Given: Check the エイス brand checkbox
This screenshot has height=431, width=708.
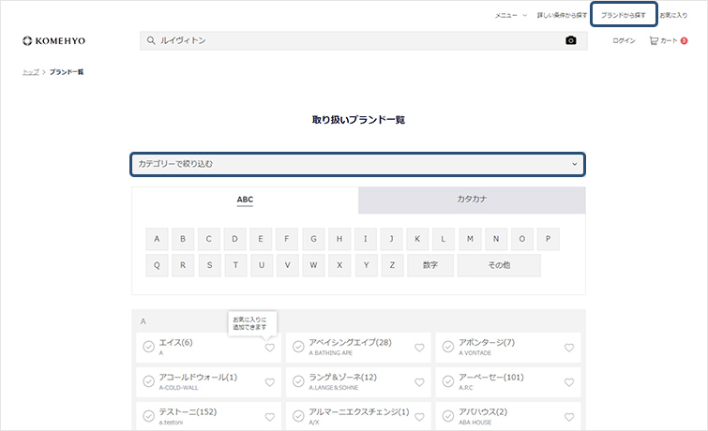Looking at the screenshot, I should [x=148, y=347].
